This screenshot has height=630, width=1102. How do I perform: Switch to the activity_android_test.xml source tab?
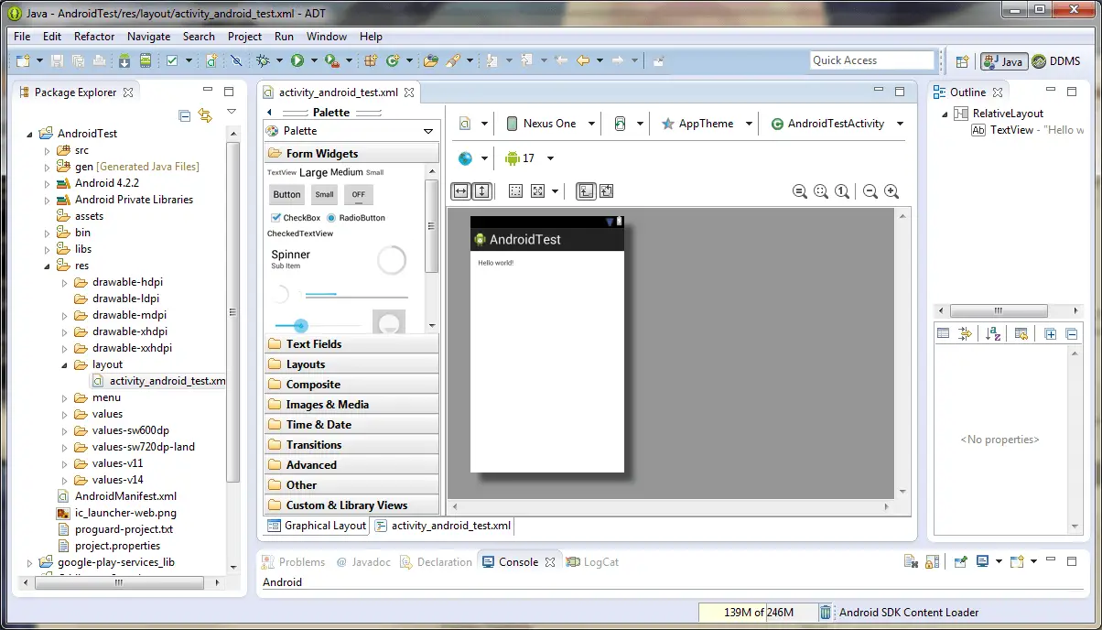pyautogui.click(x=443, y=526)
